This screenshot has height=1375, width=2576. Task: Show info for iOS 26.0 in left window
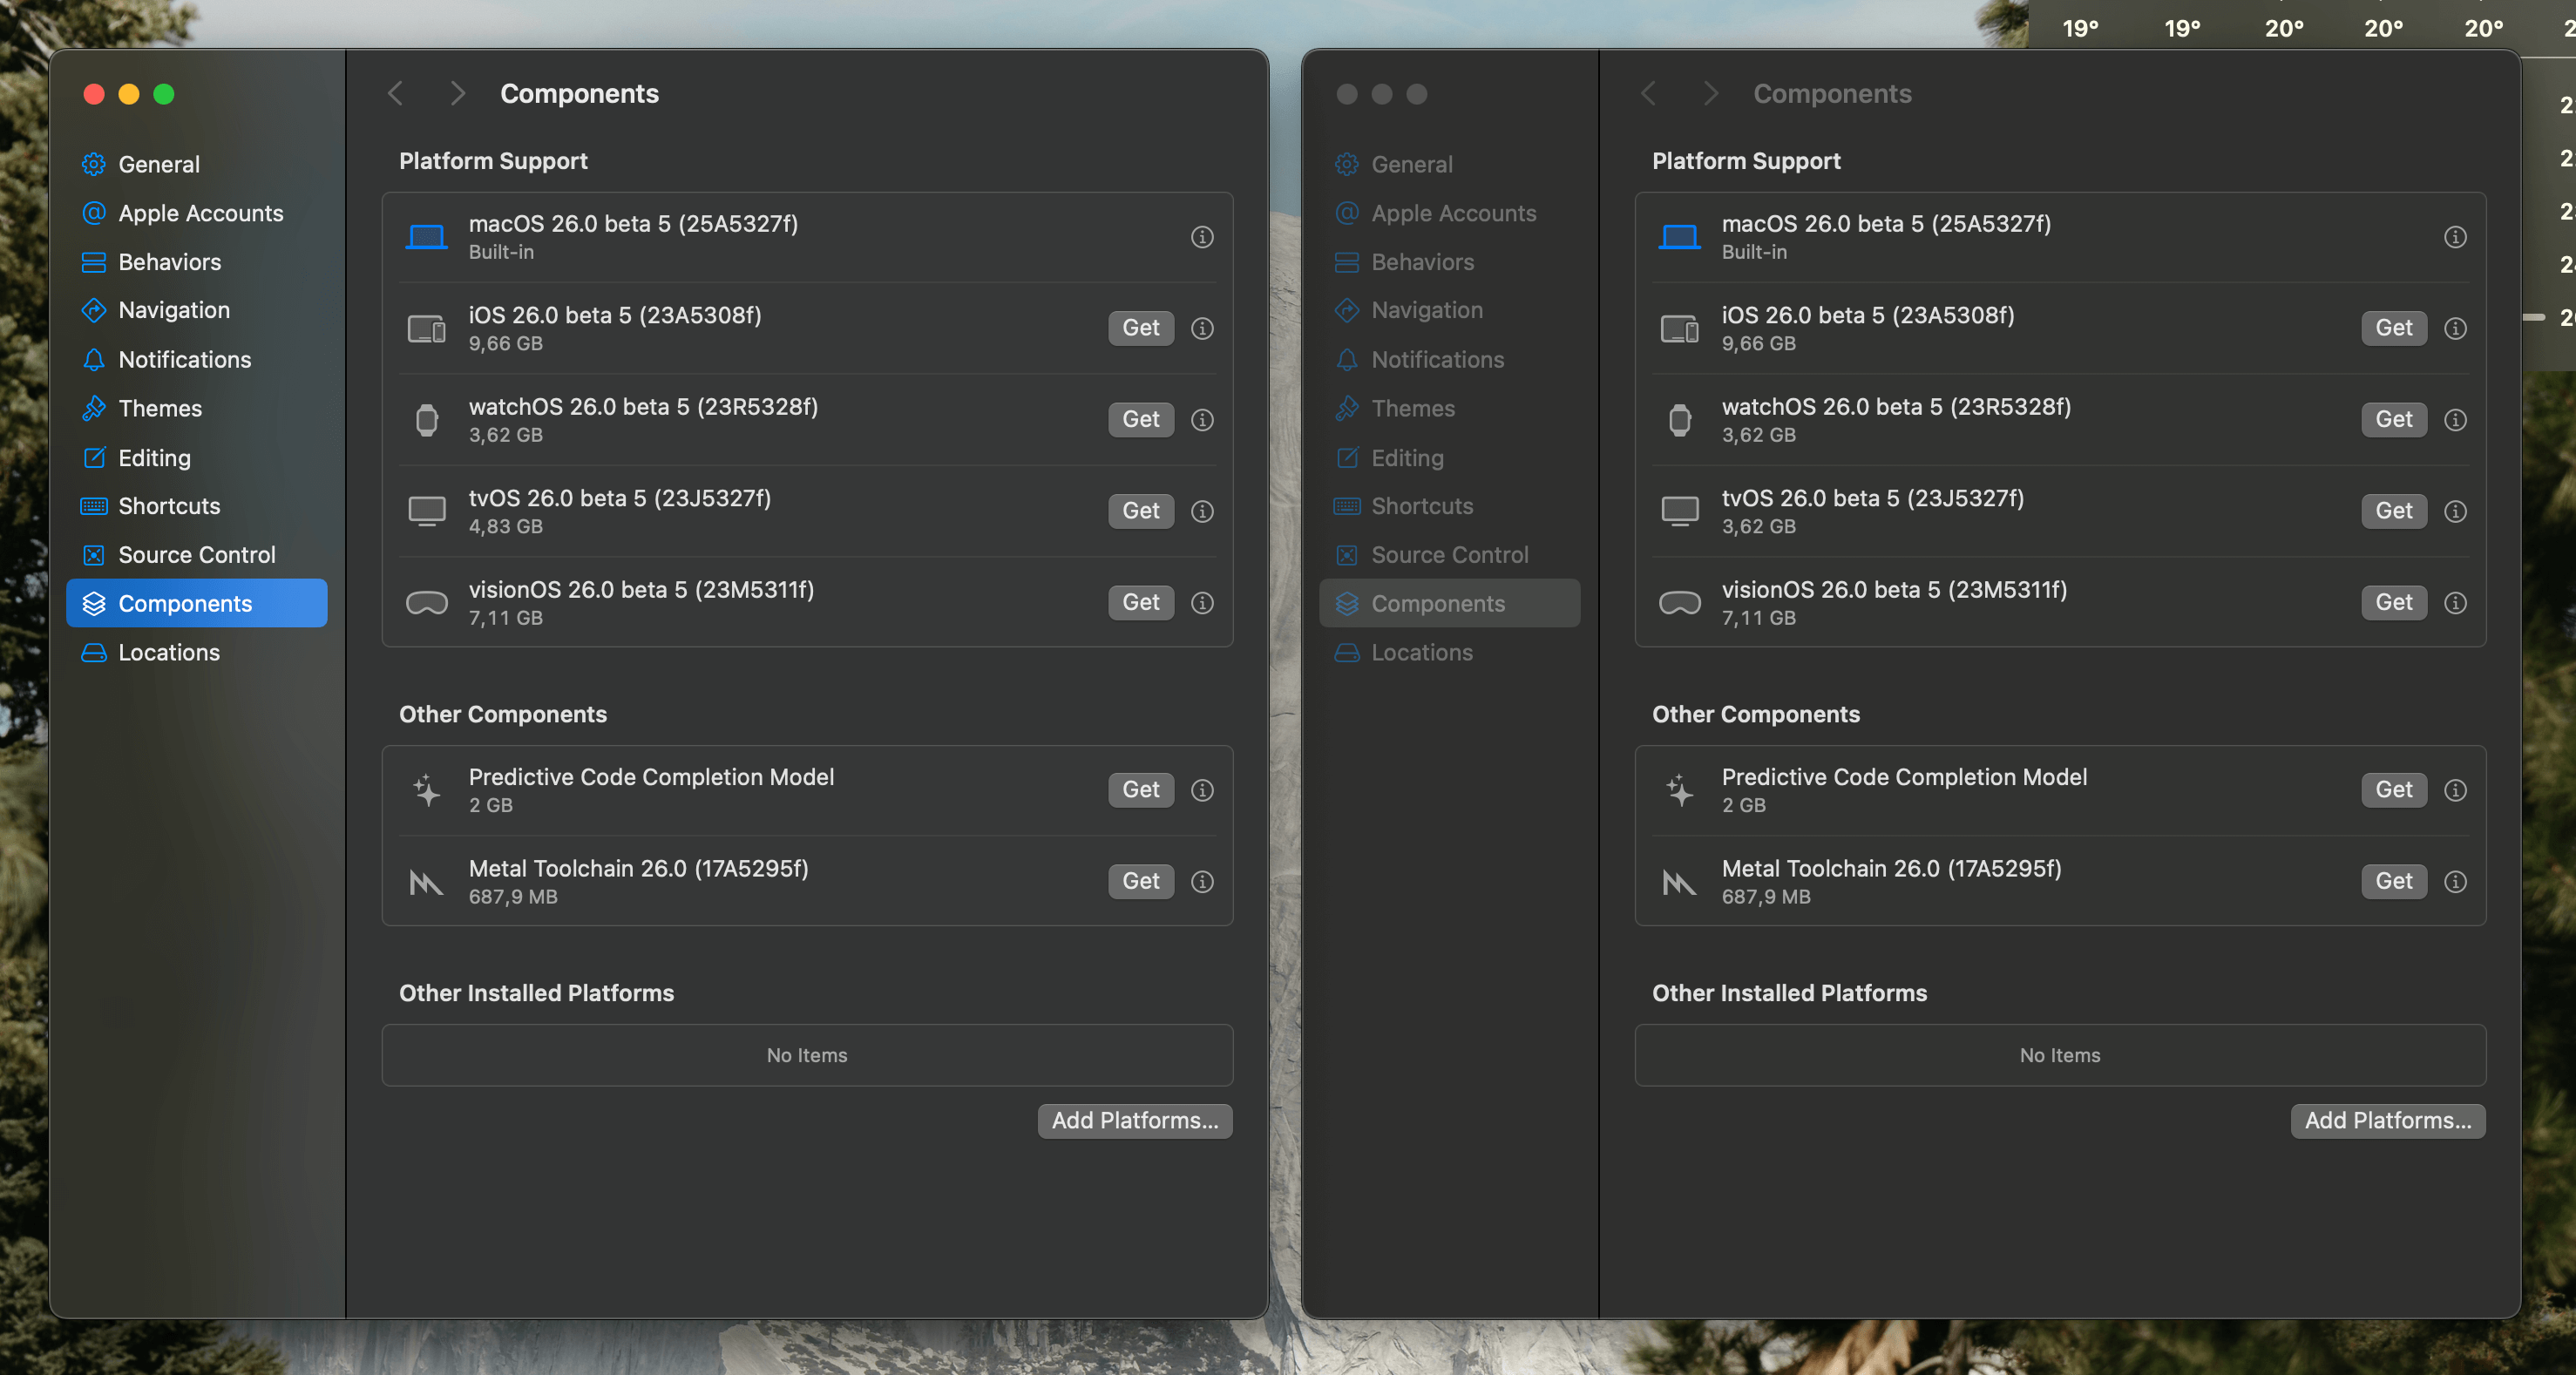[x=1202, y=328]
